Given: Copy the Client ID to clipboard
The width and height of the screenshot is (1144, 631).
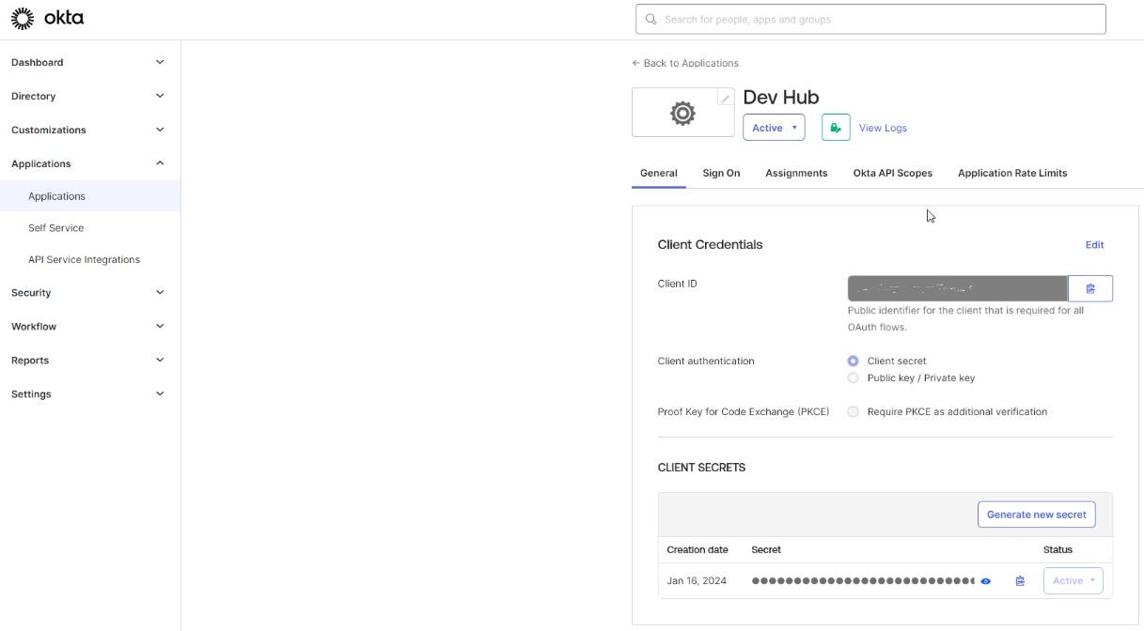Looking at the screenshot, I should point(1090,288).
